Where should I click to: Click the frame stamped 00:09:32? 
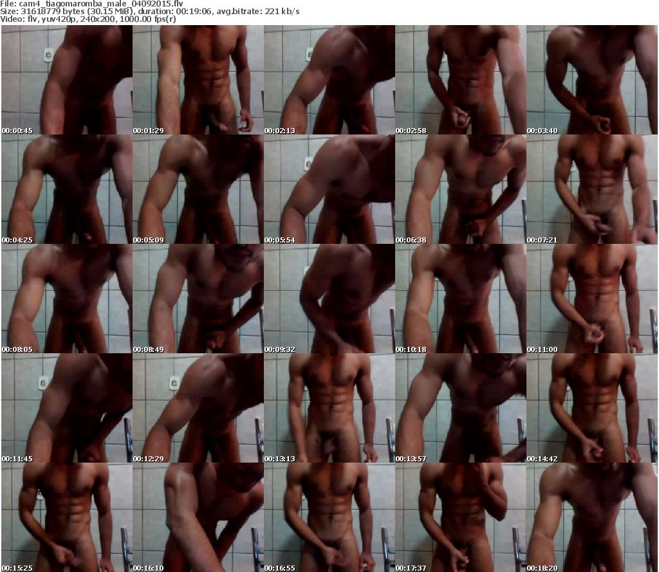point(329,299)
